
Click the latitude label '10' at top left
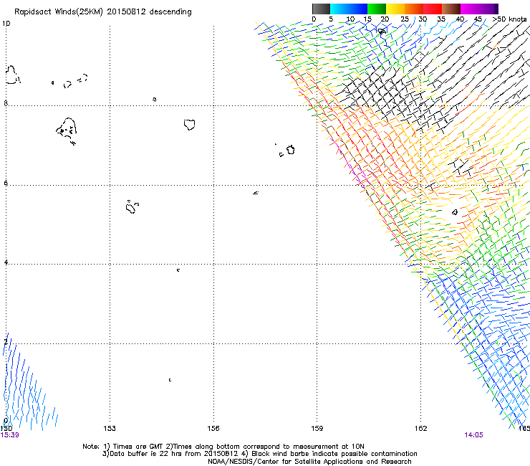click(6, 24)
